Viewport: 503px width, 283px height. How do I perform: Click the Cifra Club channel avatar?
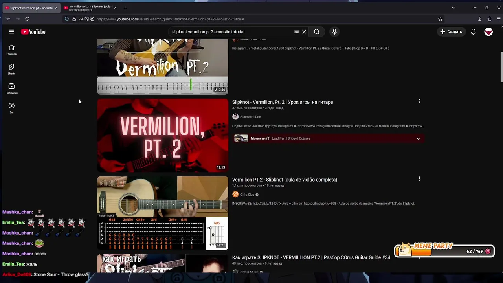(235, 195)
